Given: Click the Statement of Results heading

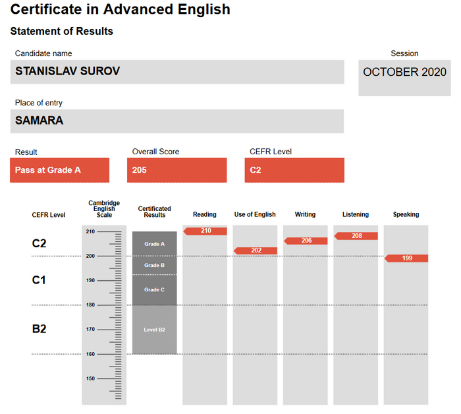Looking at the screenshot, I should click(x=61, y=31).
